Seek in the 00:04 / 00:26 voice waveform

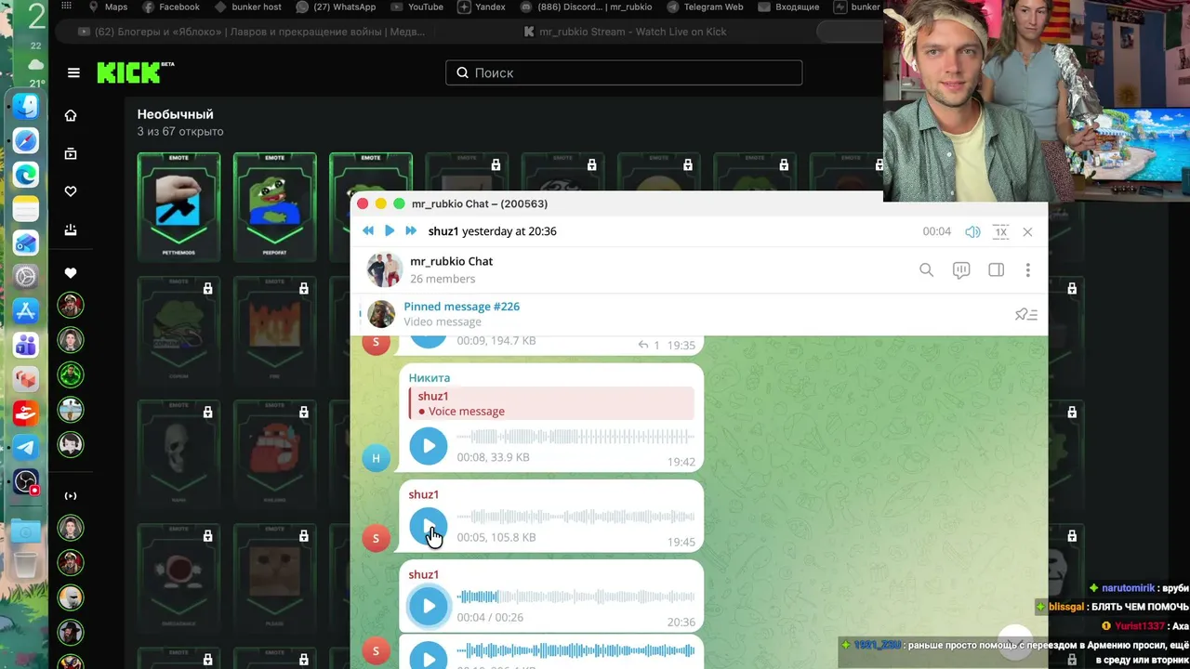point(575,597)
